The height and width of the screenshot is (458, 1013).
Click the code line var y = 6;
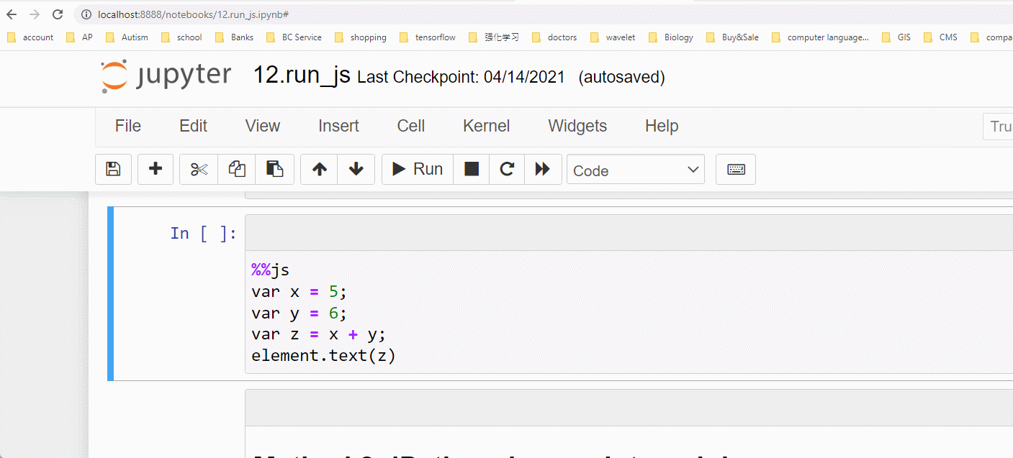pyautogui.click(x=300, y=313)
